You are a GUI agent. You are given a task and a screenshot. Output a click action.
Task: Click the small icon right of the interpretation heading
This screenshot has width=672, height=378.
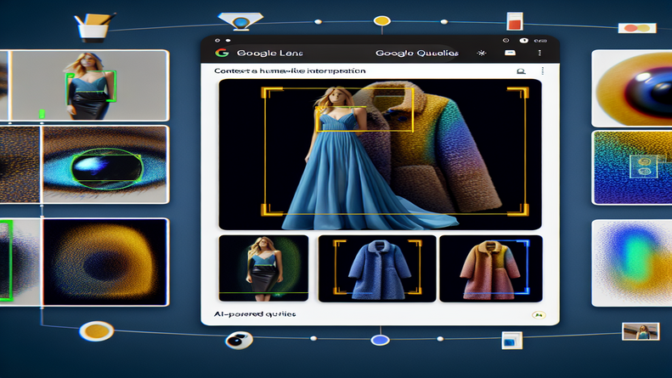tap(521, 71)
